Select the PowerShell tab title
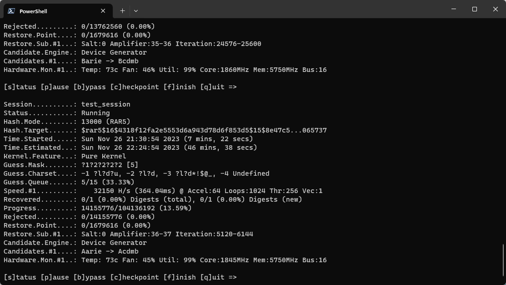Viewport: 506px width, 285px height. tap(33, 11)
